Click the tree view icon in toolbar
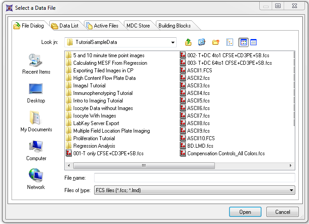309x224 pixels. (x=230, y=42)
